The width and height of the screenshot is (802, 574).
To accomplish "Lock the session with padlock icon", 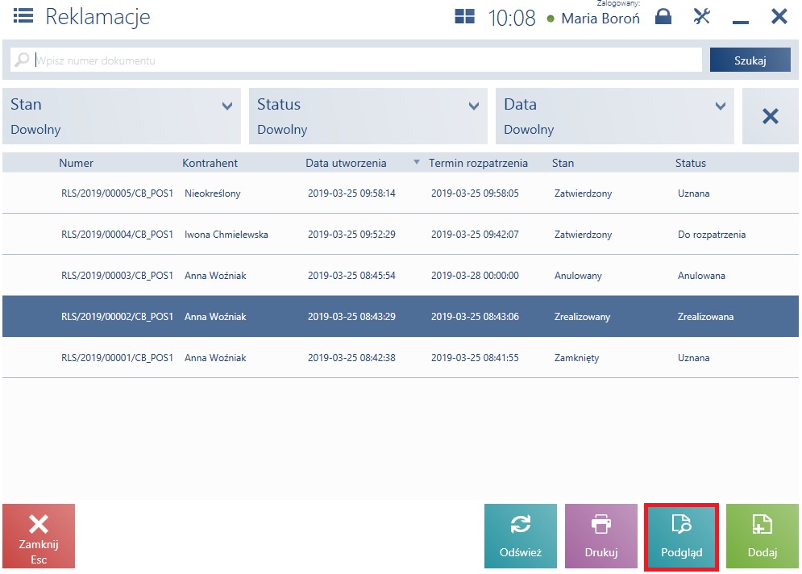I will point(663,16).
